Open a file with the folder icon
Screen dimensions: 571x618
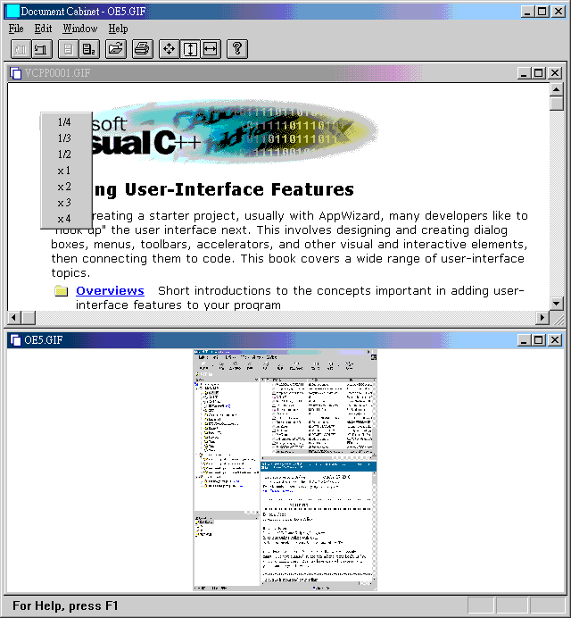click(x=115, y=48)
